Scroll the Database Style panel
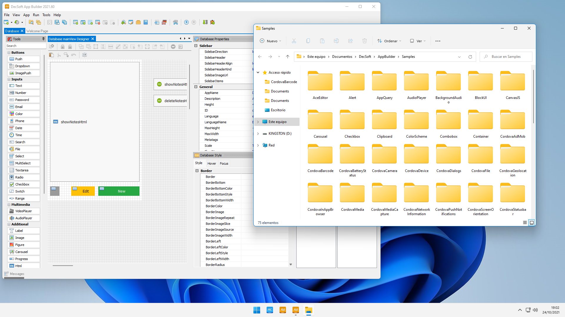 pos(291,265)
